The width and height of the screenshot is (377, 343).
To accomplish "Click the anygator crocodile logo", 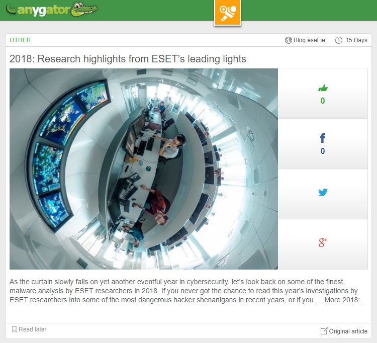I will [51, 10].
